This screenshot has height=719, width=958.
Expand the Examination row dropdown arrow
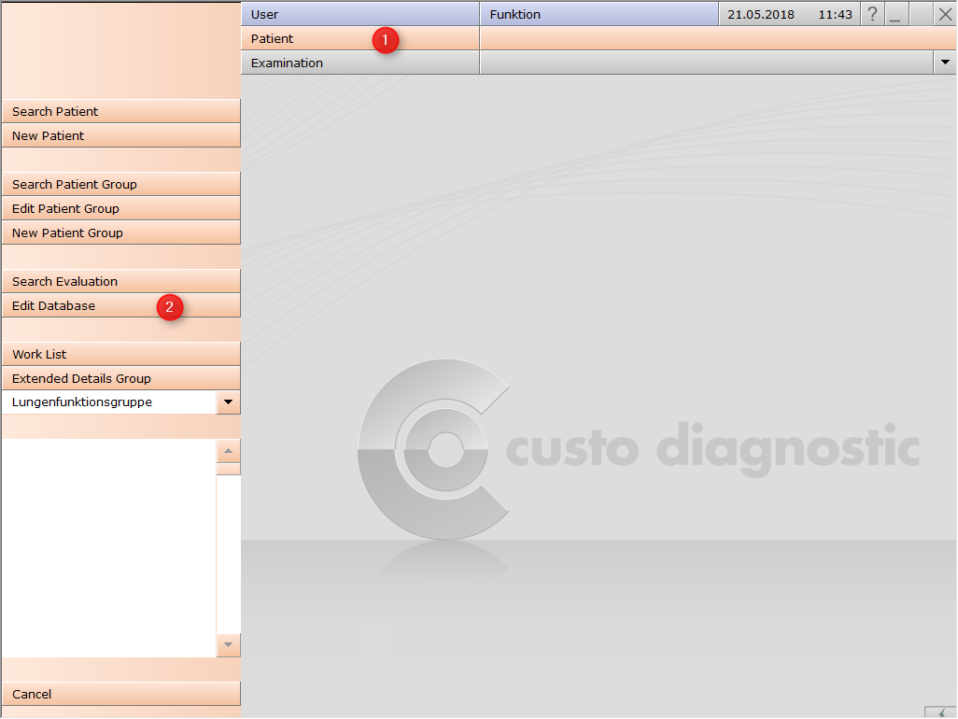[x=945, y=63]
